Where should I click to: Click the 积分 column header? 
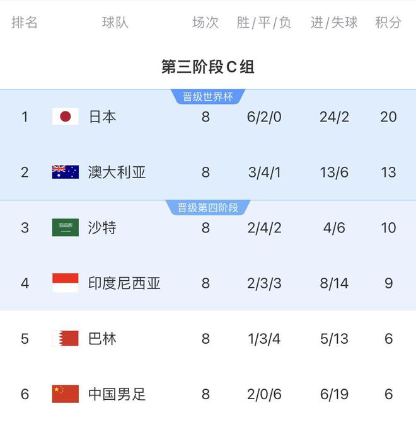tap(388, 23)
